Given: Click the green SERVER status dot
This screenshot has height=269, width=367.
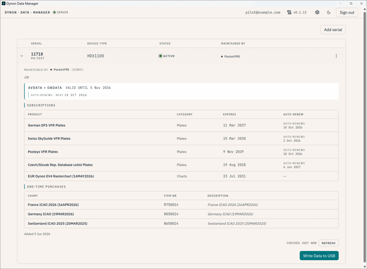Looking at the screenshot, I should (x=54, y=12).
